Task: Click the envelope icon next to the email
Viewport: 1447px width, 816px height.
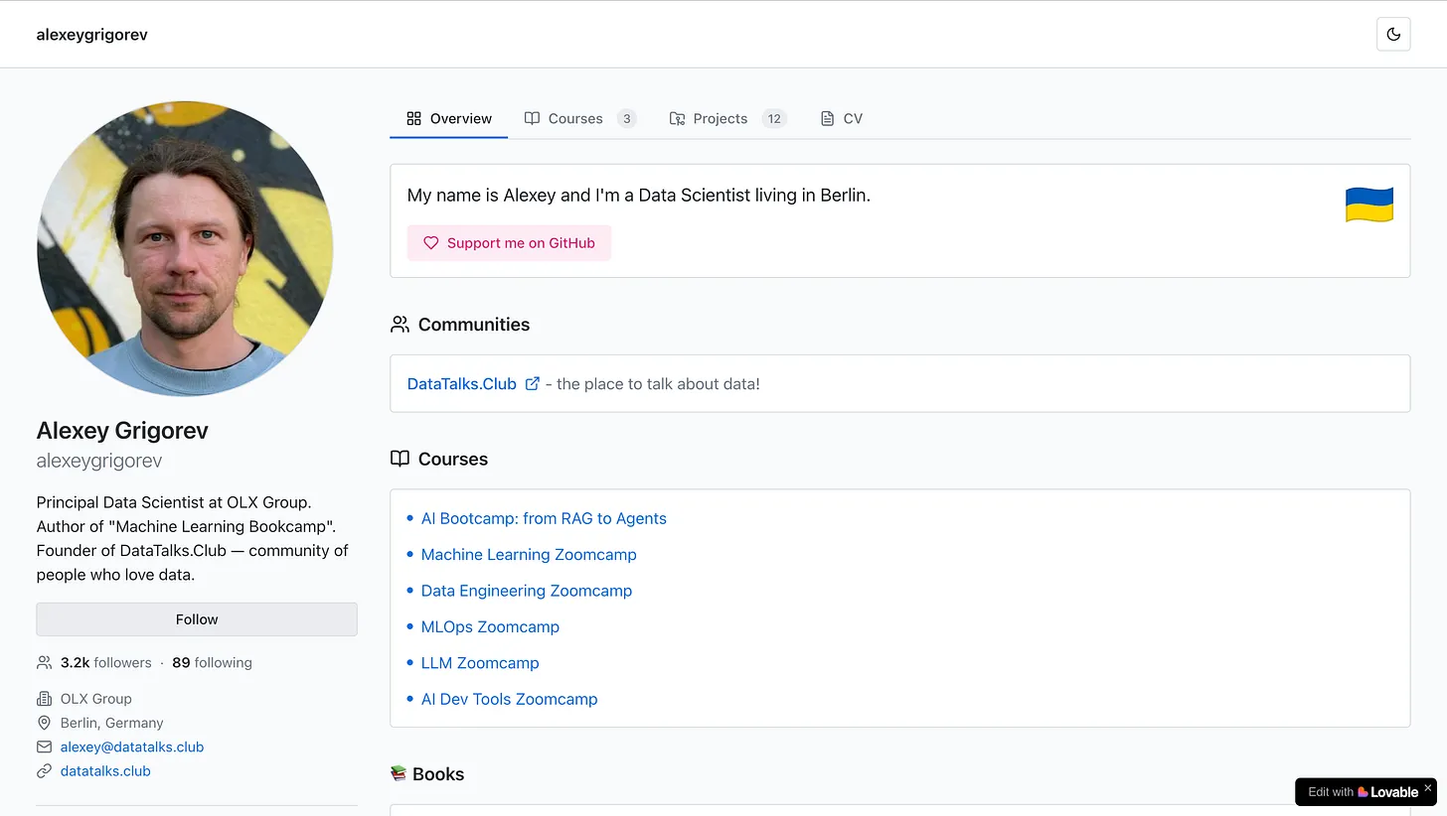Action: point(43,747)
